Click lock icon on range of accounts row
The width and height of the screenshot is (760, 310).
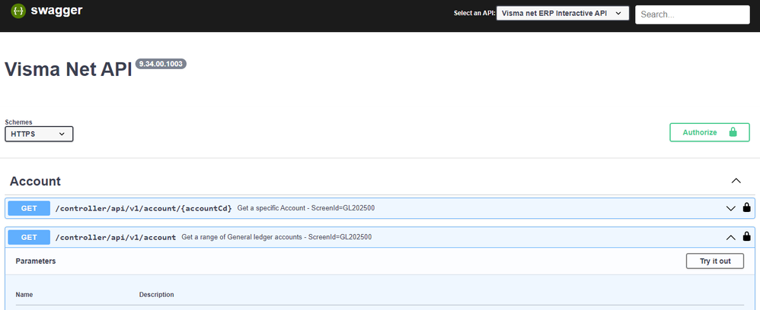point(746,236)
